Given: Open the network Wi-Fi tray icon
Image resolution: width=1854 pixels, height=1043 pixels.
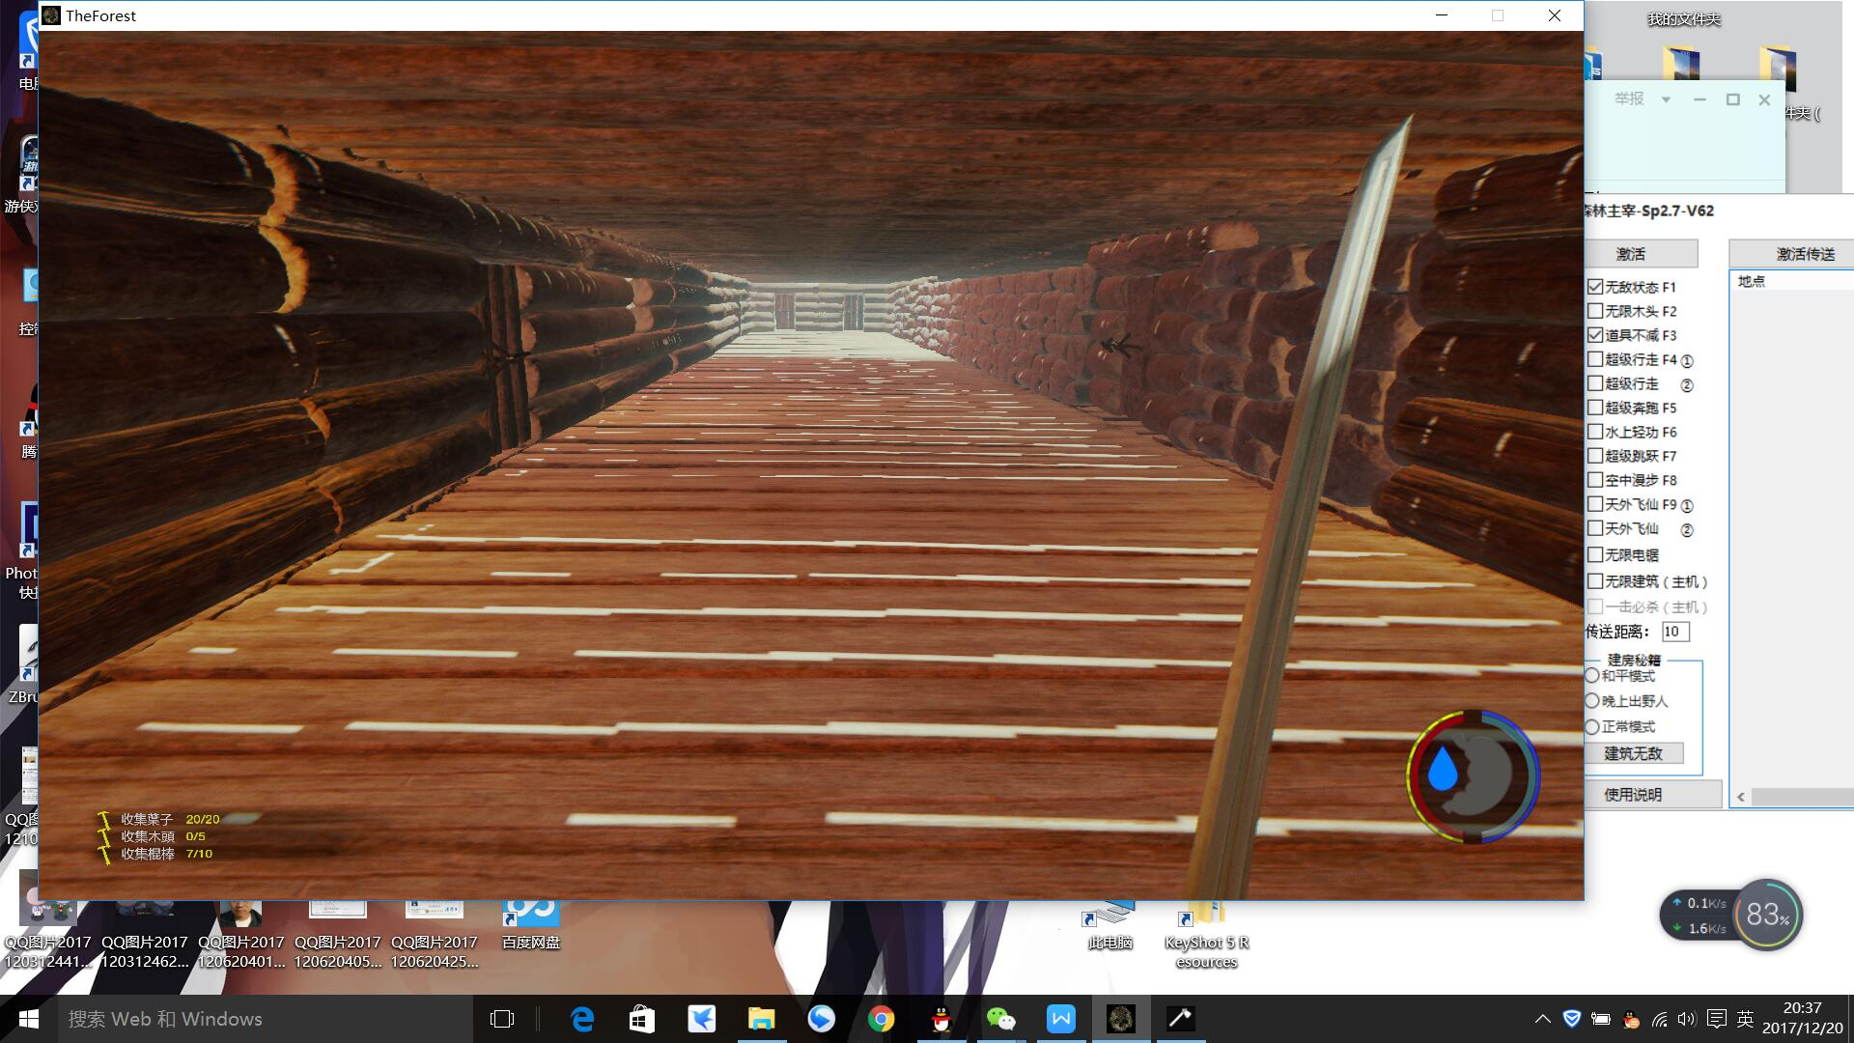Looking at the screenshot, I should [1660, 1019].
